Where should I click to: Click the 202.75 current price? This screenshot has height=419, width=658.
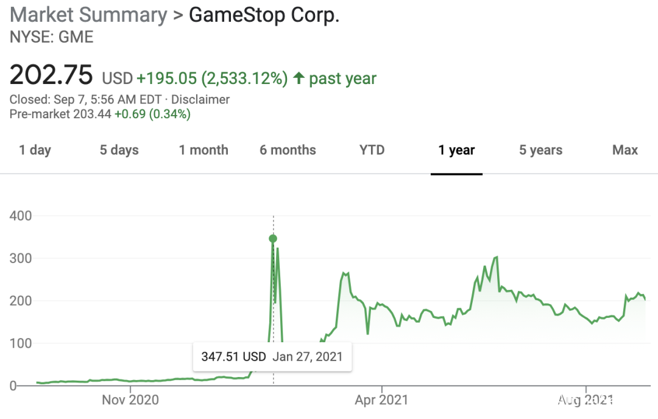pyautogui.click(x=51, y=76)
